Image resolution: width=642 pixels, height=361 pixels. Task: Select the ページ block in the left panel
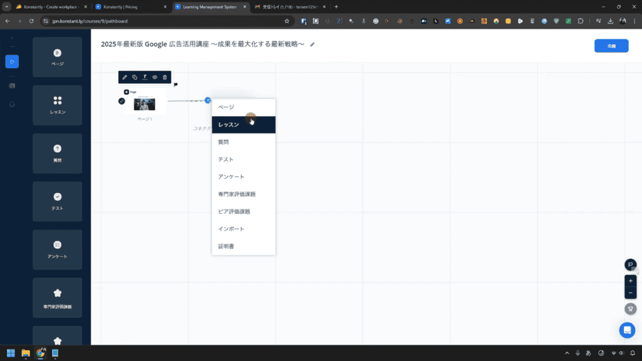(x=57, y=57)
